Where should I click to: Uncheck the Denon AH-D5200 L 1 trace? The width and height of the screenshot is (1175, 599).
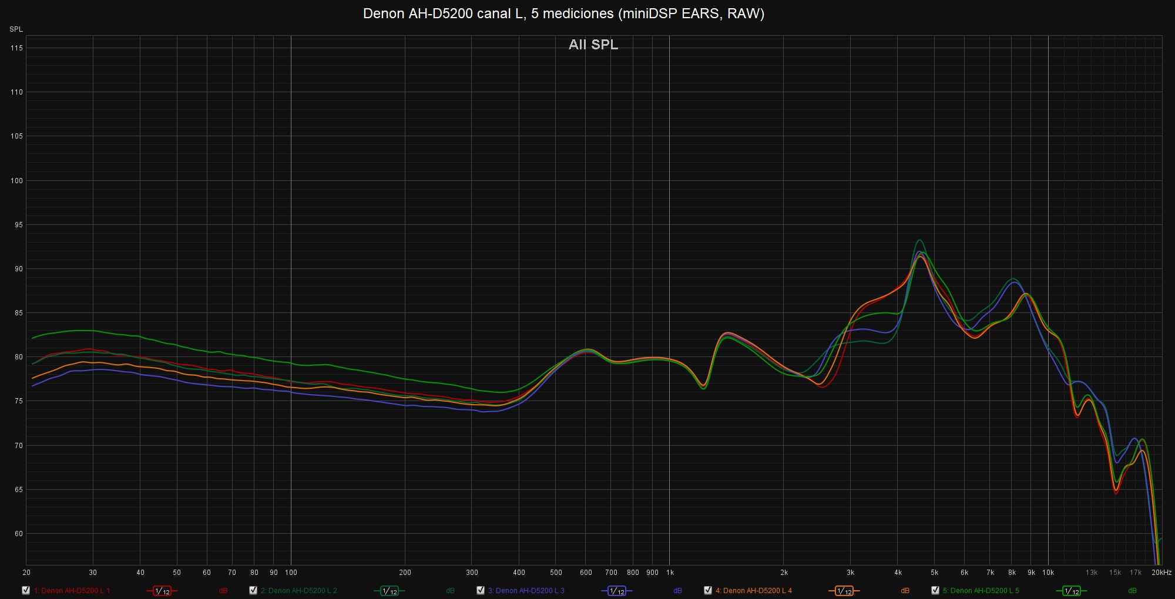pos(26,590)
